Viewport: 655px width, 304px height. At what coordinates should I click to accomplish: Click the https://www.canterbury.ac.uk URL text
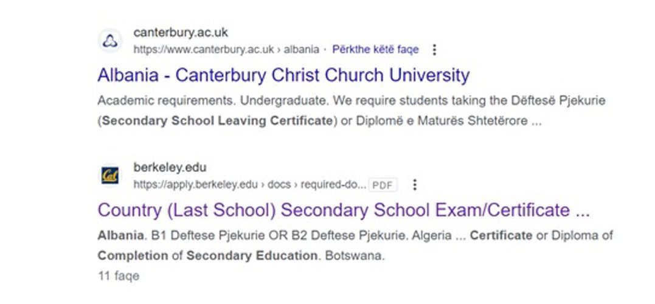204,50
